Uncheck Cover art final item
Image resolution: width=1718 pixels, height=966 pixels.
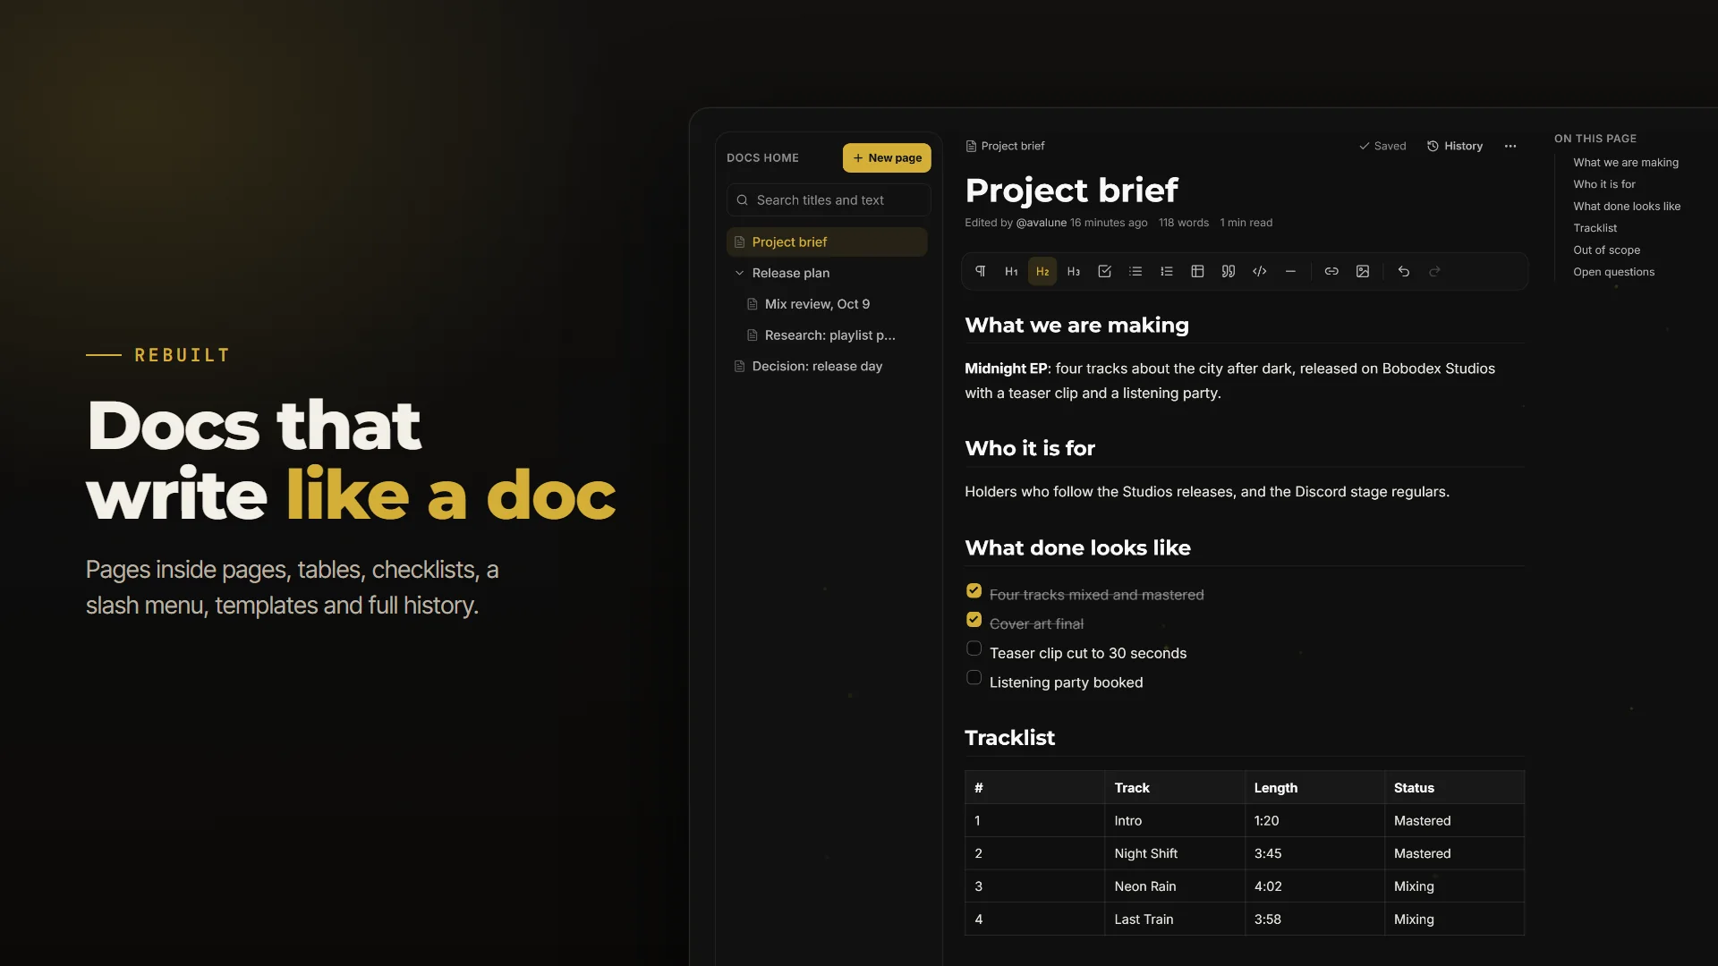pyautogui.click(x=974, y=620)
